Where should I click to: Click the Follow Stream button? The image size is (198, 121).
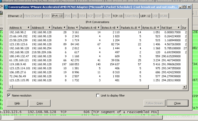pos(154,103)
